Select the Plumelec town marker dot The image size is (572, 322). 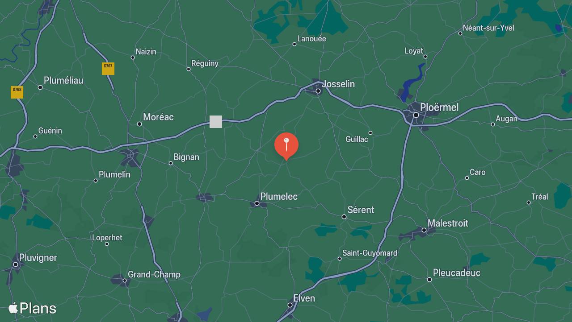click(257, 203)
